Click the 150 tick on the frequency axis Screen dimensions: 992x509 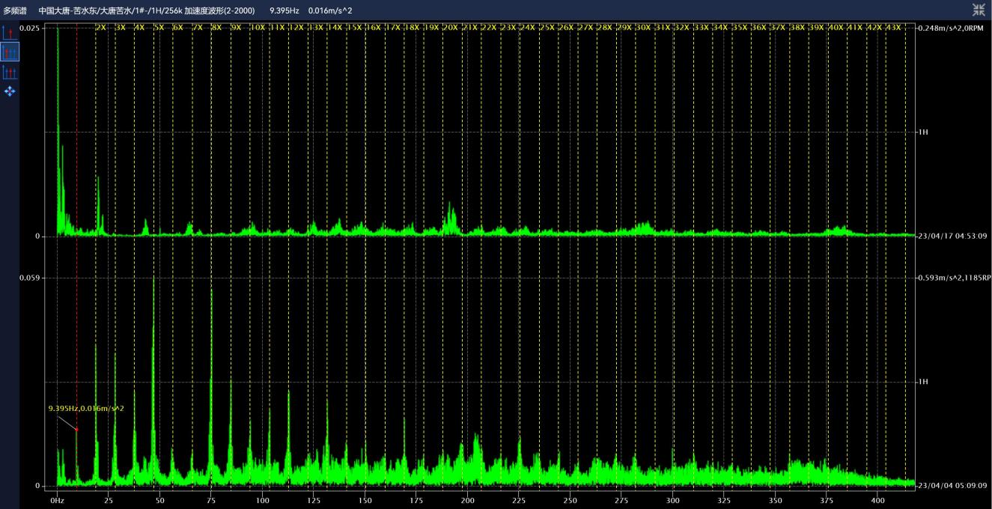click(365, 499)
